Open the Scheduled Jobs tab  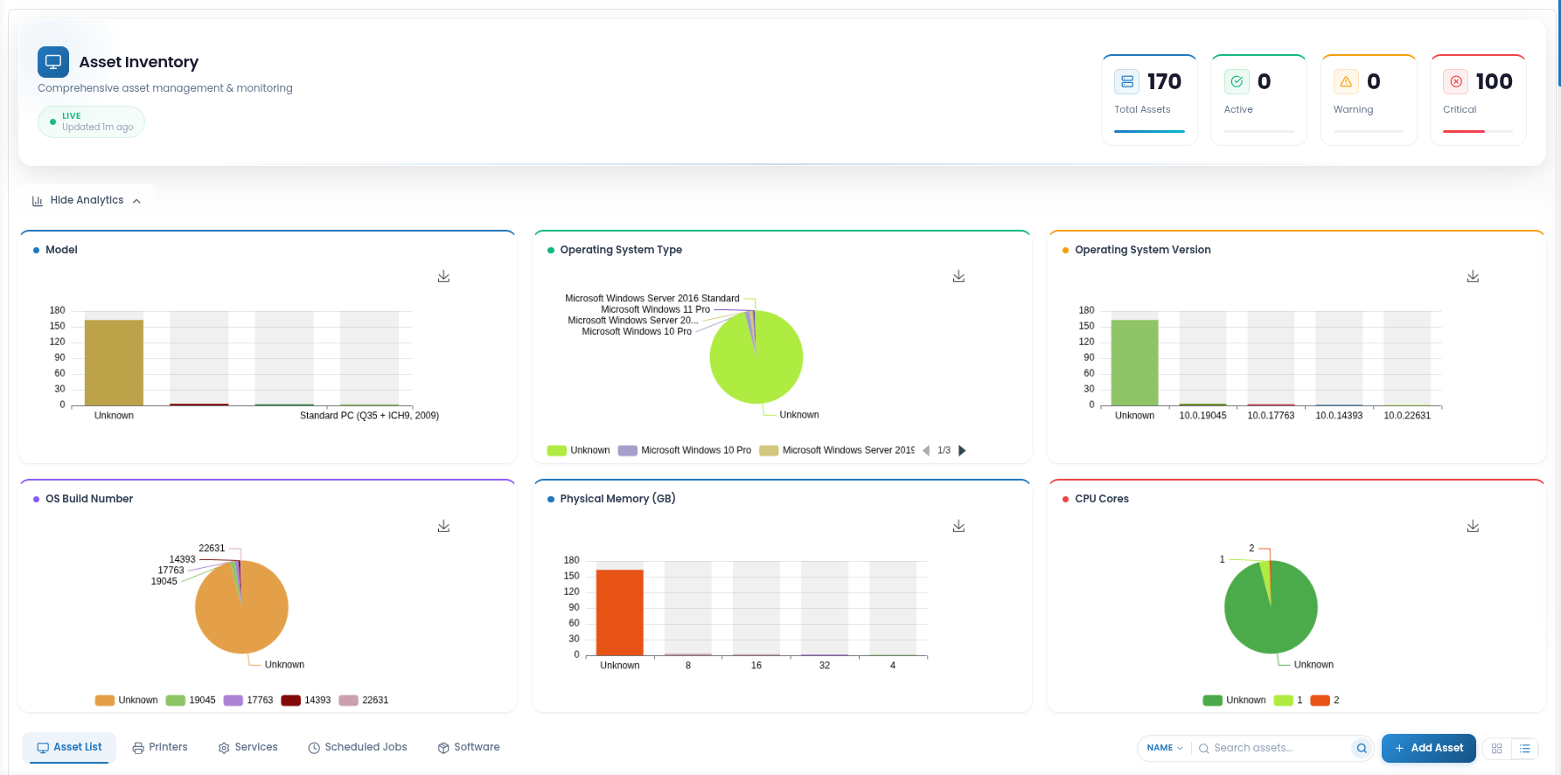(358, 747)
